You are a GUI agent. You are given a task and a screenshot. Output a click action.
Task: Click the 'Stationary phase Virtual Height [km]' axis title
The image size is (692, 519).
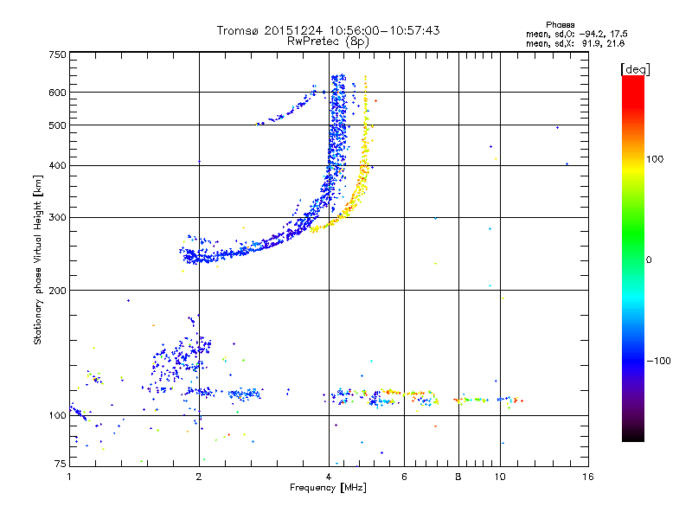point(38,259)
